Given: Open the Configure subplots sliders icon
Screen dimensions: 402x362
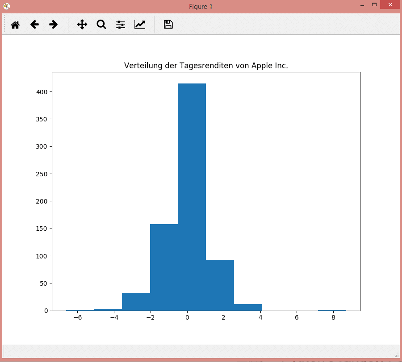Looking at the screenshot, I should click(121, 25).
